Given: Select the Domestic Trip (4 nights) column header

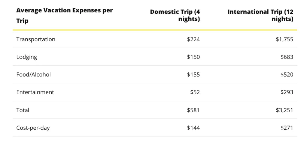Looking at the screenshot, I should pos(175,15).
